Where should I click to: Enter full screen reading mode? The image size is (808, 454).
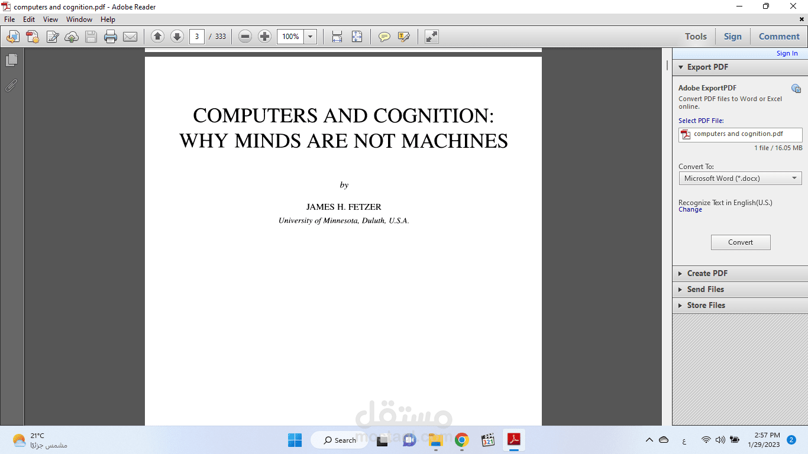(431, 37)
